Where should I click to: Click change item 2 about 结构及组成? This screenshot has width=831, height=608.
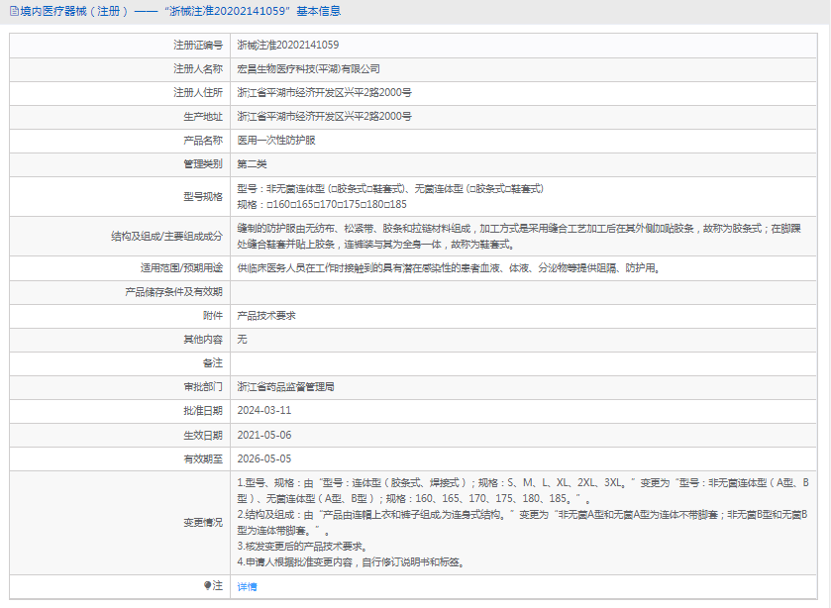523,523
